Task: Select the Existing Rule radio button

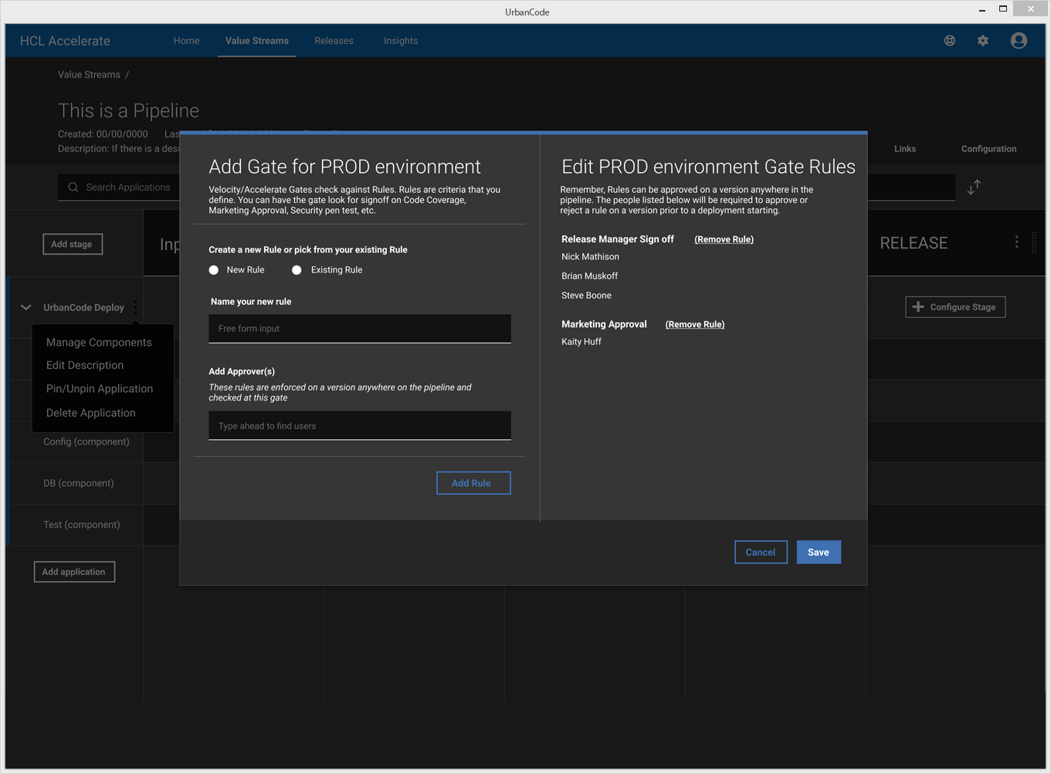Action: pos(297,270)
